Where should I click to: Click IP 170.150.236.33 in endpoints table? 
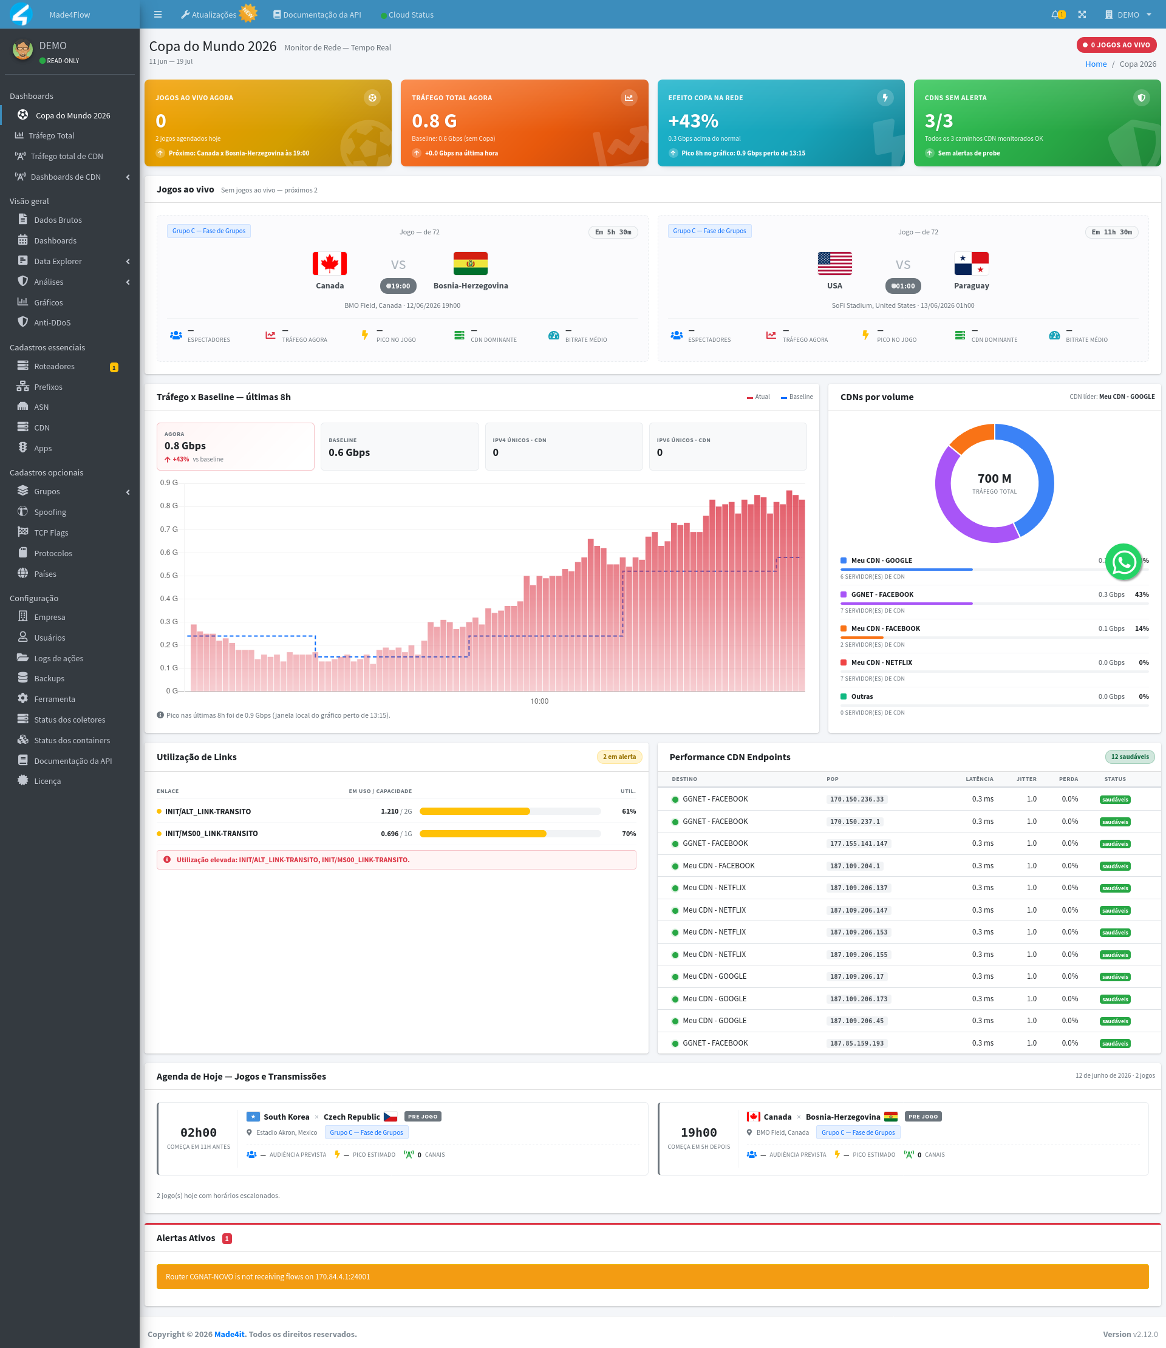point(857,799)
